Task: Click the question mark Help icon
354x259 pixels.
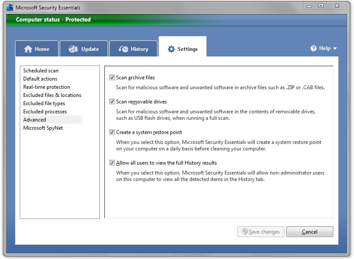Action: click(314, 48)
